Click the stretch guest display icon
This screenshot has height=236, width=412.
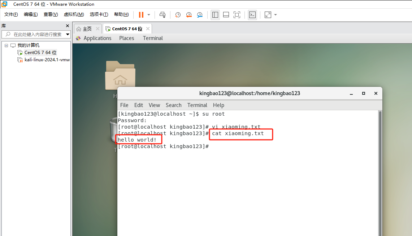(x=268, y=15)
